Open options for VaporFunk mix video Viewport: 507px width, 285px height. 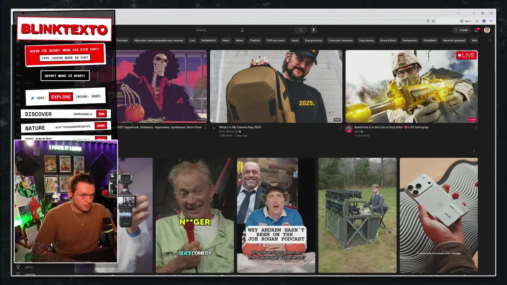click(x=205, y=127)
